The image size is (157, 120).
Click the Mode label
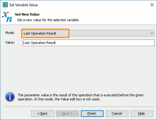click(x=10, y=33)
